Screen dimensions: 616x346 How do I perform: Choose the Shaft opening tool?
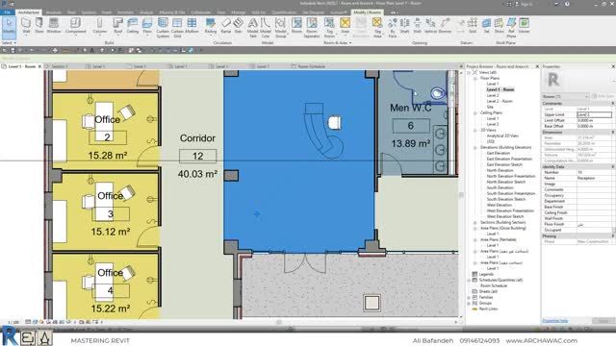pos(404,26)
